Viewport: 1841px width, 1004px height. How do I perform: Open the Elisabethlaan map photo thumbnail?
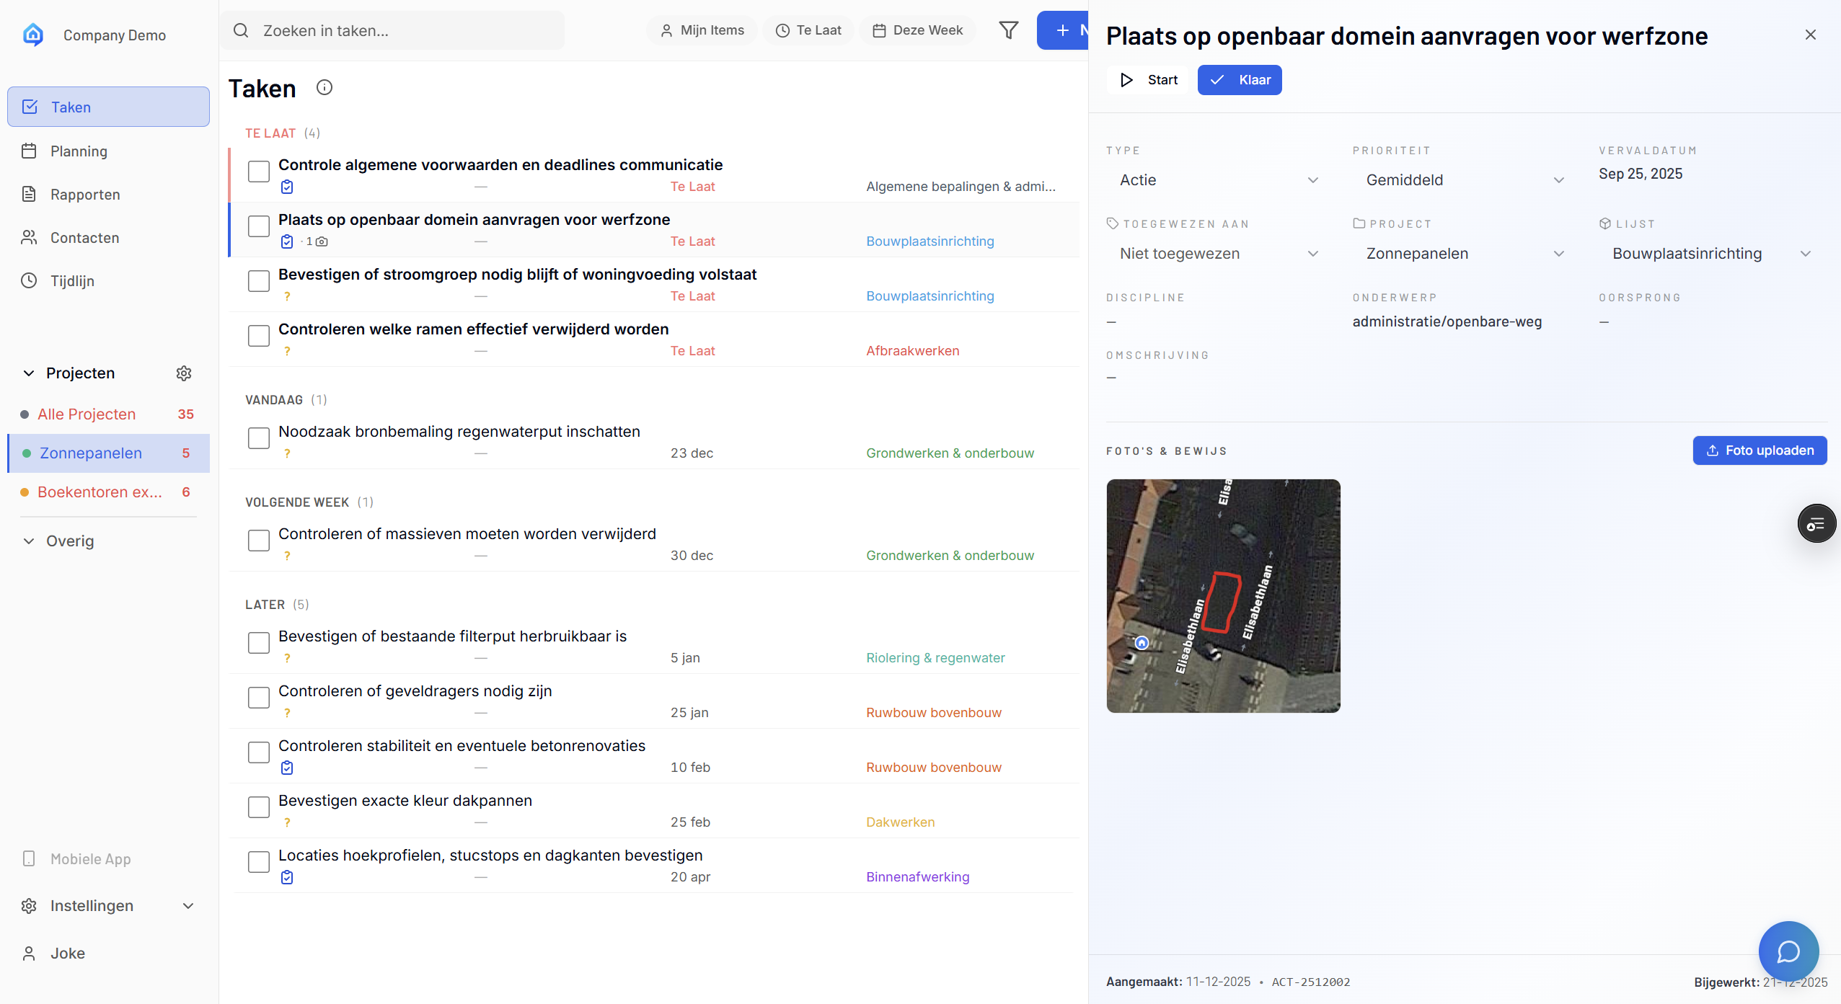(1223, 596)
